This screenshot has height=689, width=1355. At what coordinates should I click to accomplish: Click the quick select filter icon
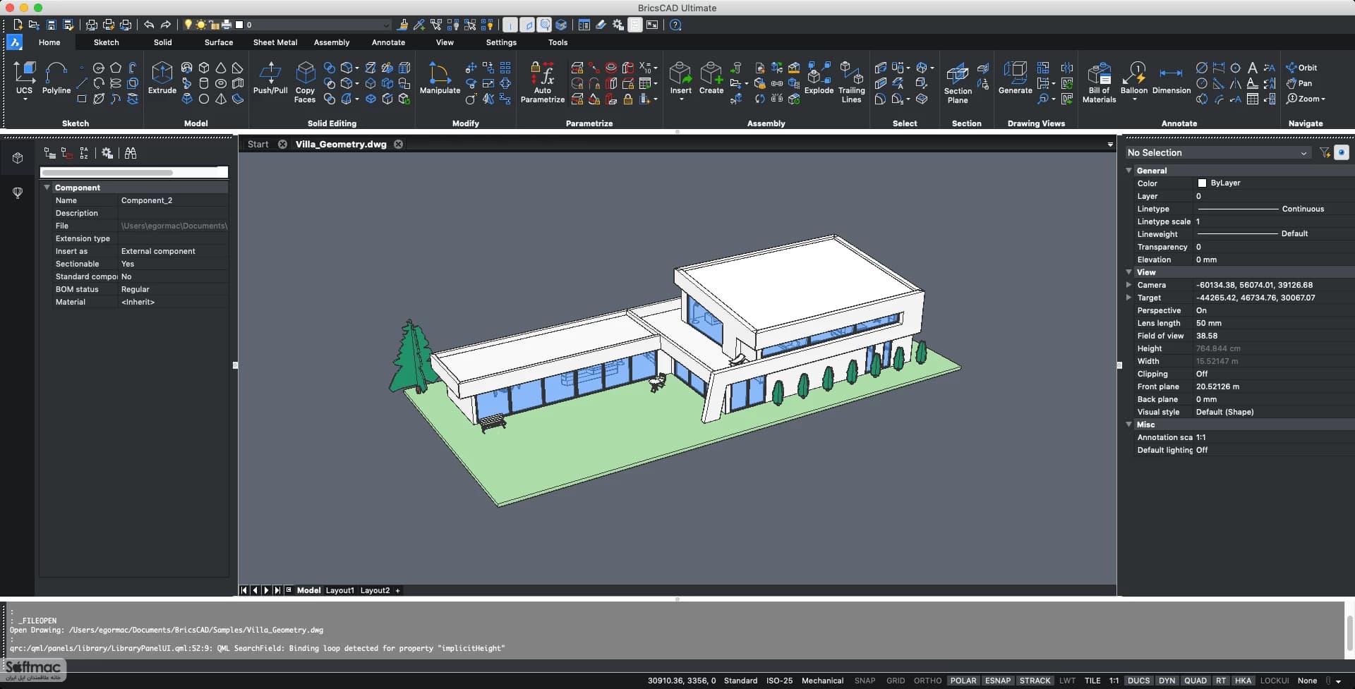(1325, 152)
